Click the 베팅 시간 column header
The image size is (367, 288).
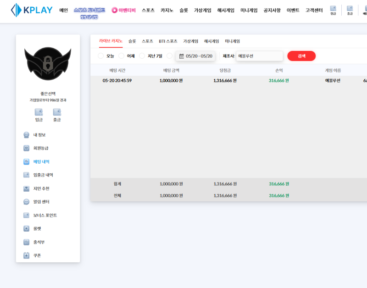point(117,70)
